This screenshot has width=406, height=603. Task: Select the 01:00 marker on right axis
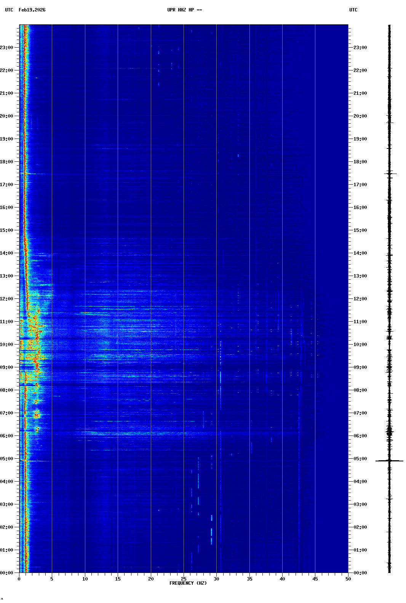coord(360,550)
